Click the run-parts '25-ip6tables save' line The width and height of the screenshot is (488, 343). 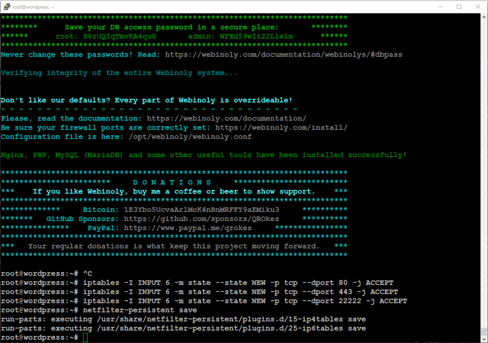(x=183, y=328)
